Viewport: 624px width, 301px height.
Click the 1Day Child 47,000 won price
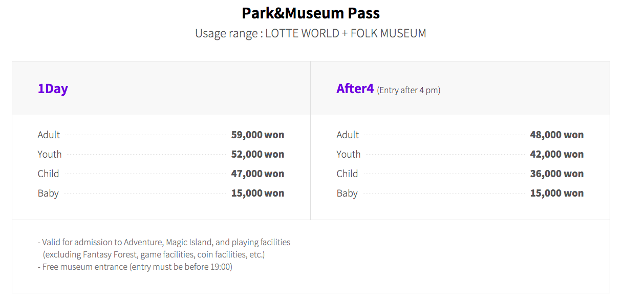257,174
